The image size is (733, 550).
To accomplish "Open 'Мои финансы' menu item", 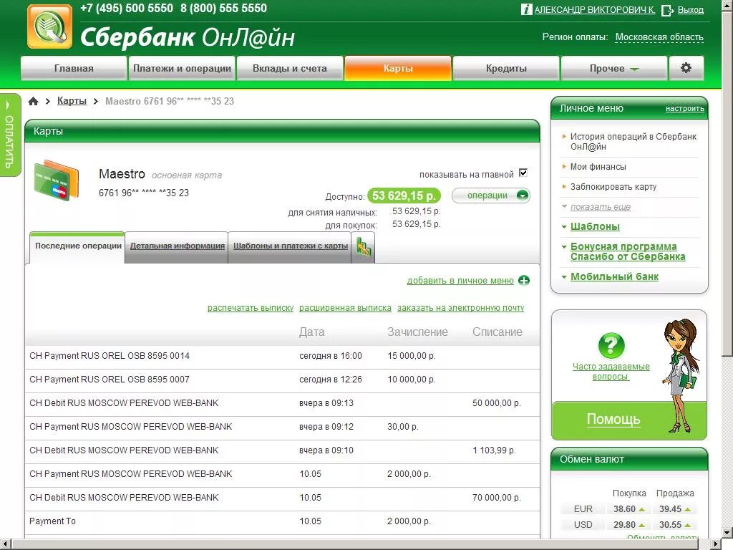I will pyautogui.click(x=598, y=166).
